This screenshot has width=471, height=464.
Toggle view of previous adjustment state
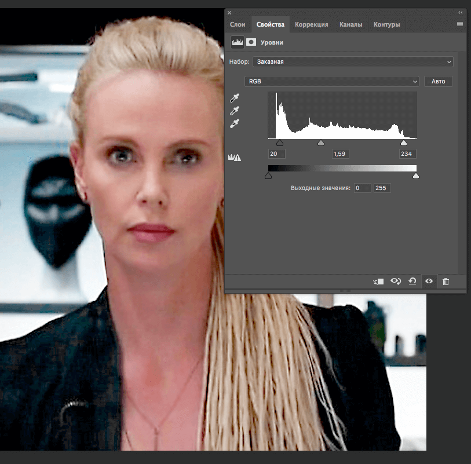pyautogui.click(x=395, y=281)
